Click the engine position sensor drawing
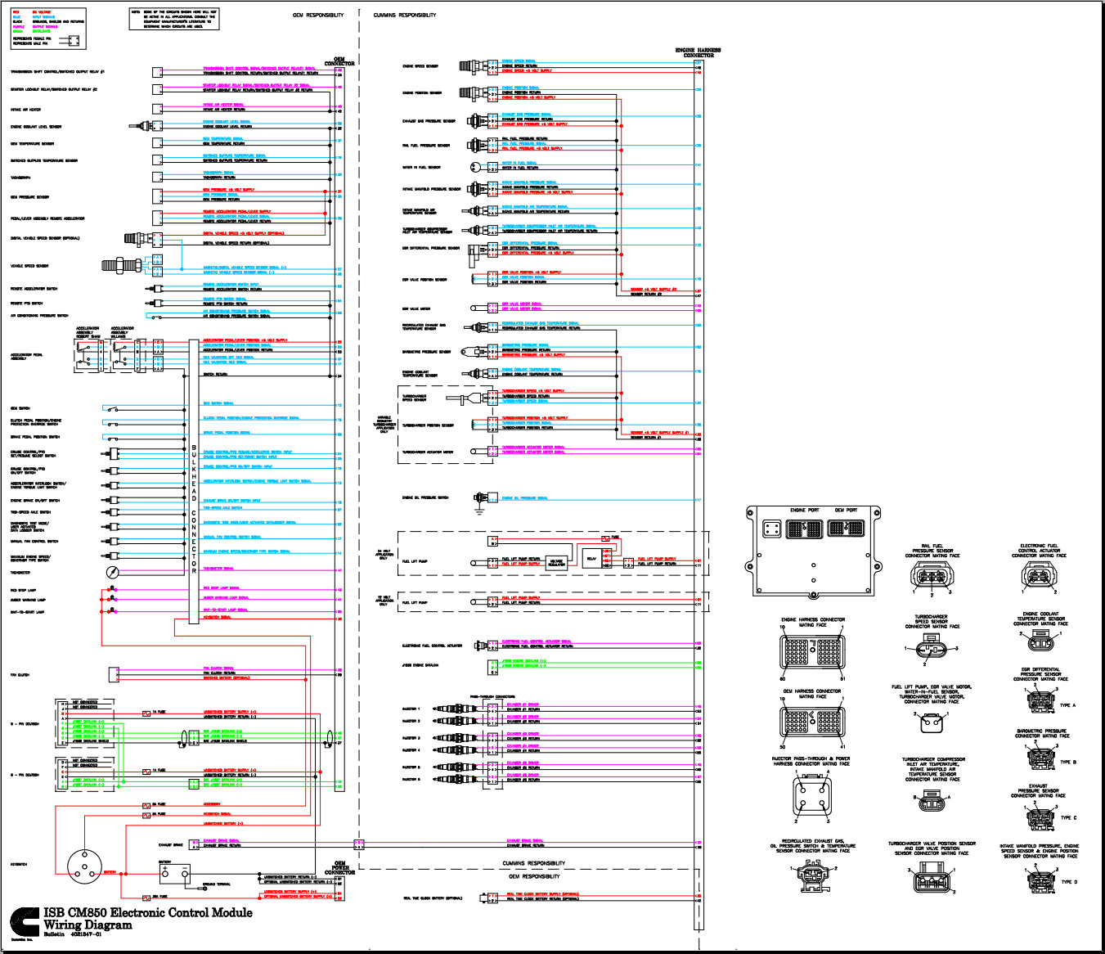Viewport: 1105px width, 954px height. tap(473, 93)
